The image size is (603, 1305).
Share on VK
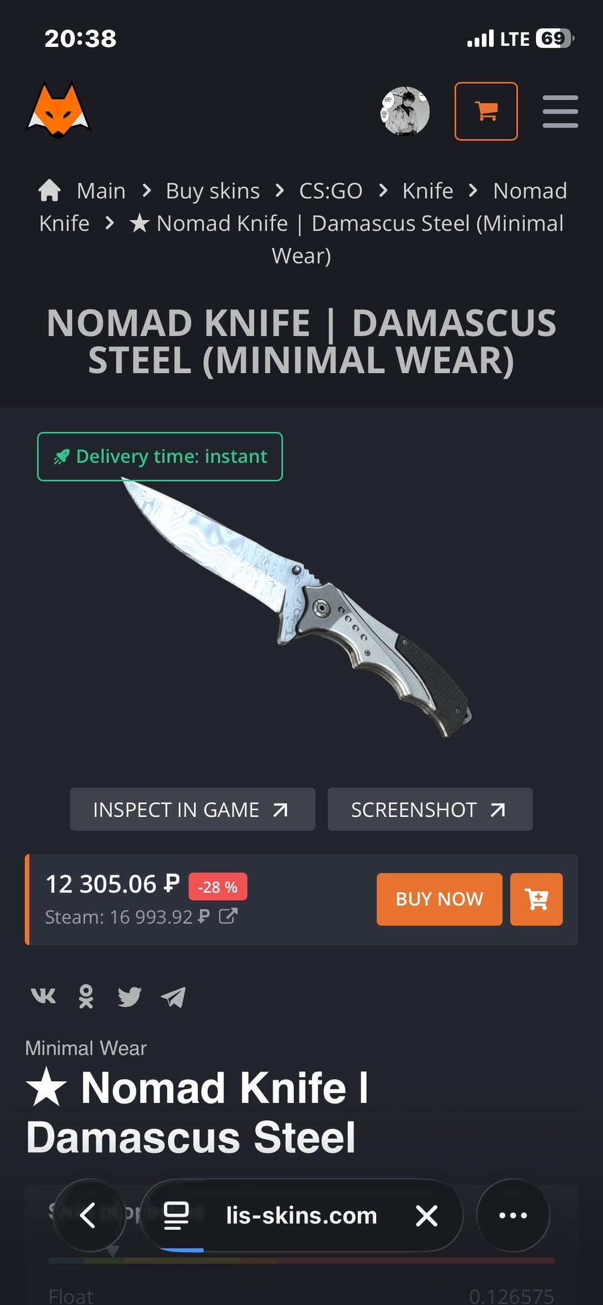click(43, 996)
